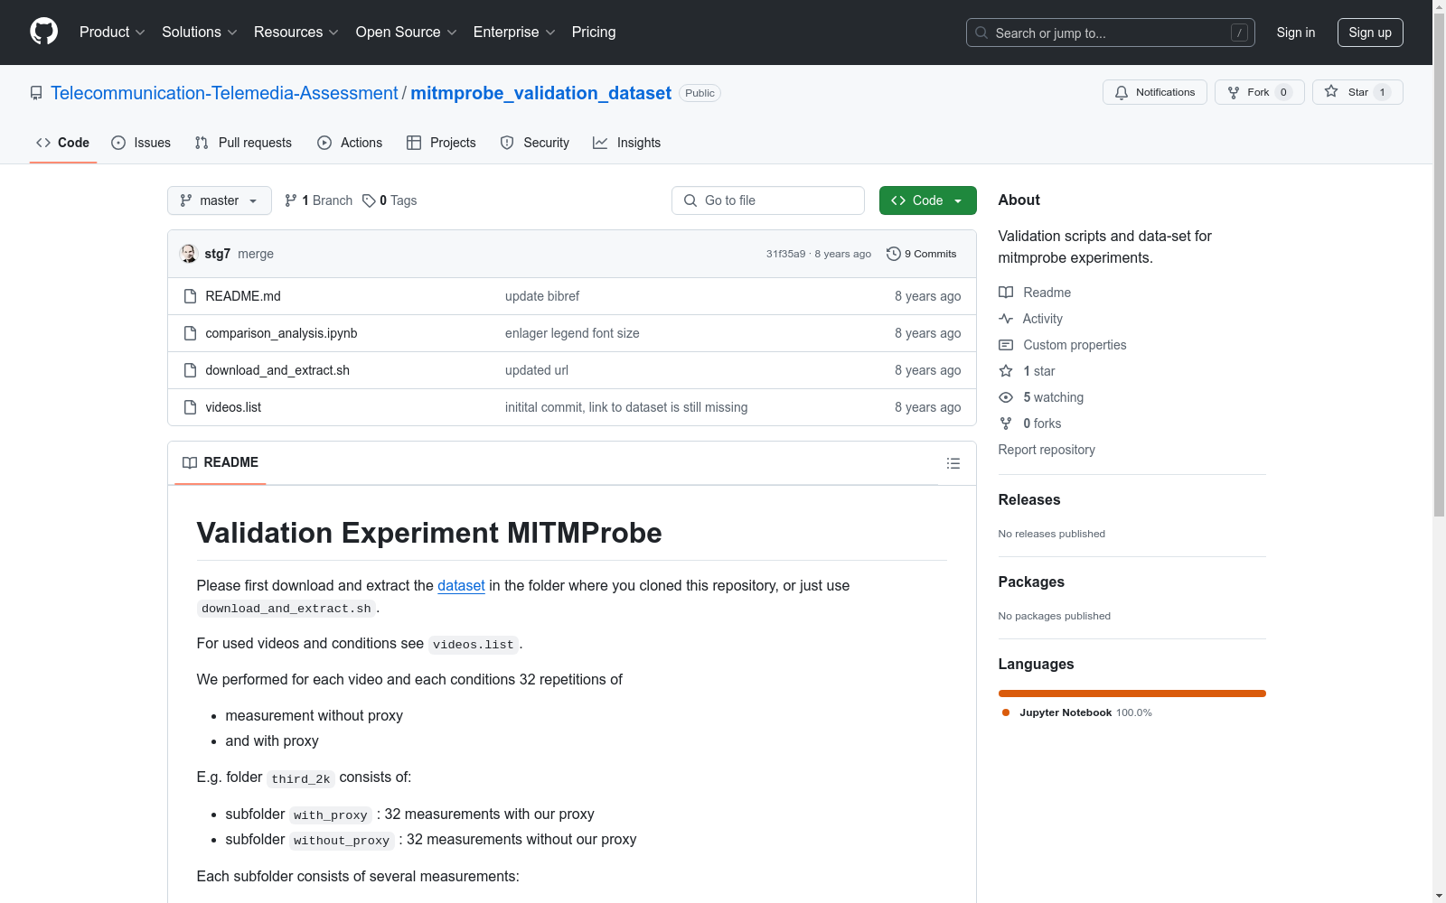Switch to the Security tab
Screen dimensions: 1446x903
click(535, 143)
